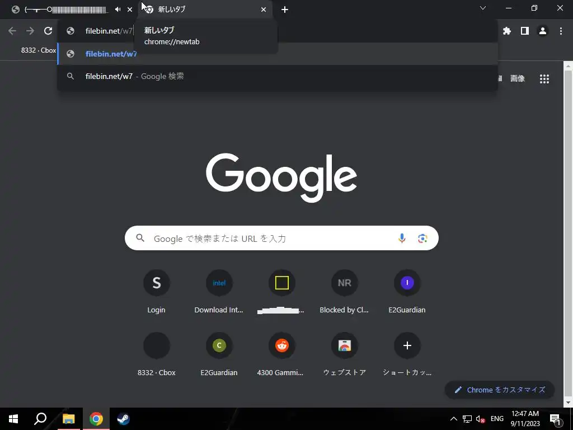Open the 4300 Gammi... Reddit shortcut

pos(281,354)
